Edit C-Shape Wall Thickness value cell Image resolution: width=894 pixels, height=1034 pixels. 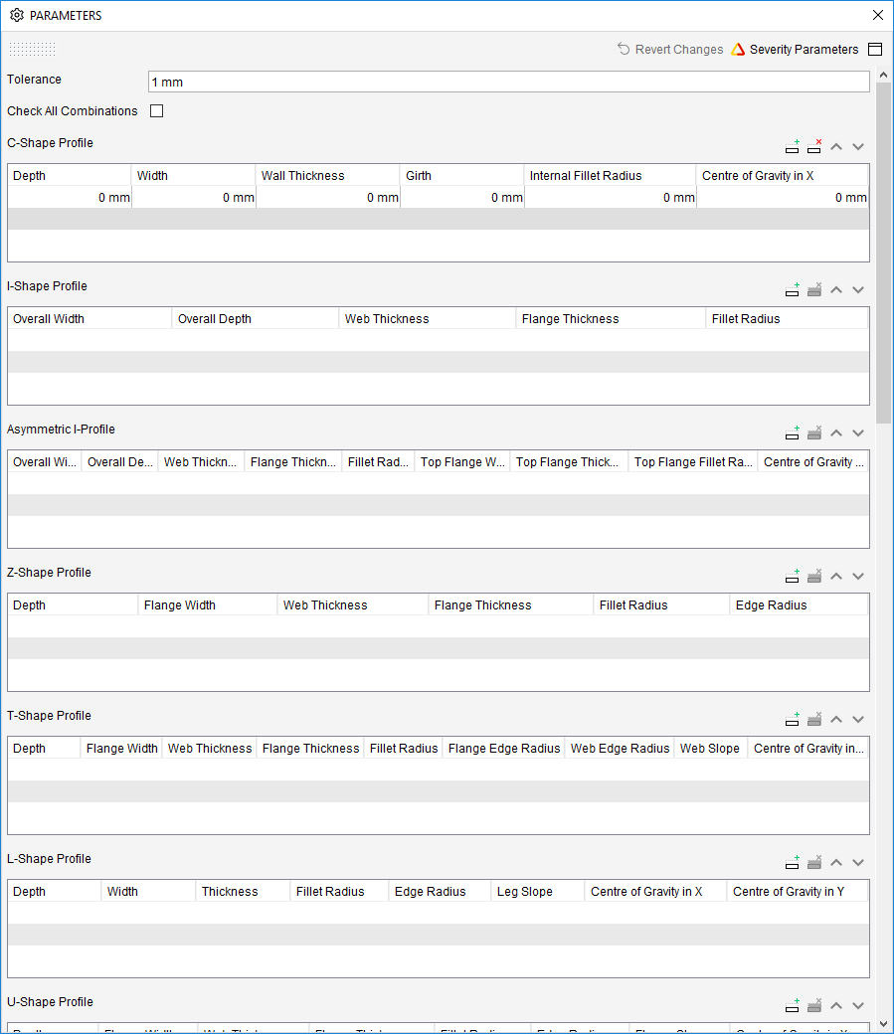coord(327,197)
